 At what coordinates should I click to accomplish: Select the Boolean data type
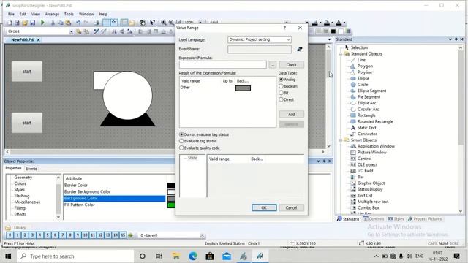pyautogui.click(x=281, y=86)
